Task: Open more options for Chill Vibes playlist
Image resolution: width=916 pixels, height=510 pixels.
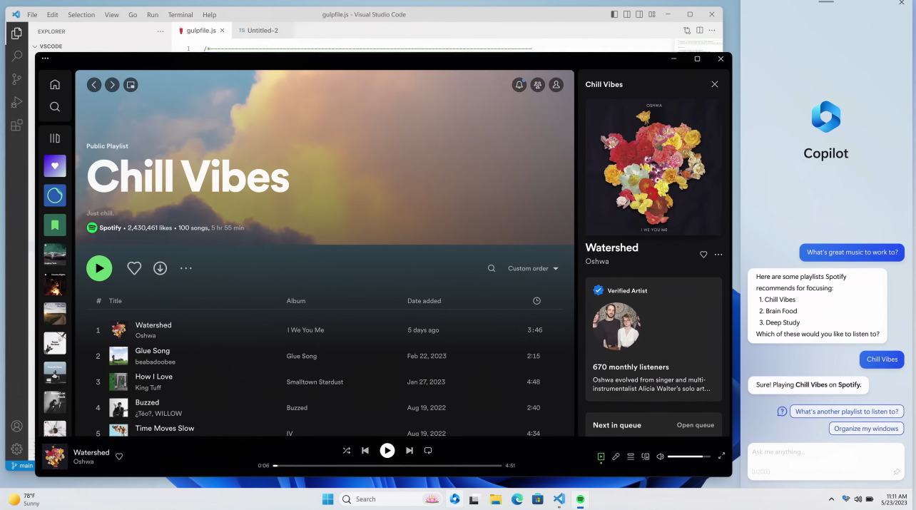Action: coord(186,268)
